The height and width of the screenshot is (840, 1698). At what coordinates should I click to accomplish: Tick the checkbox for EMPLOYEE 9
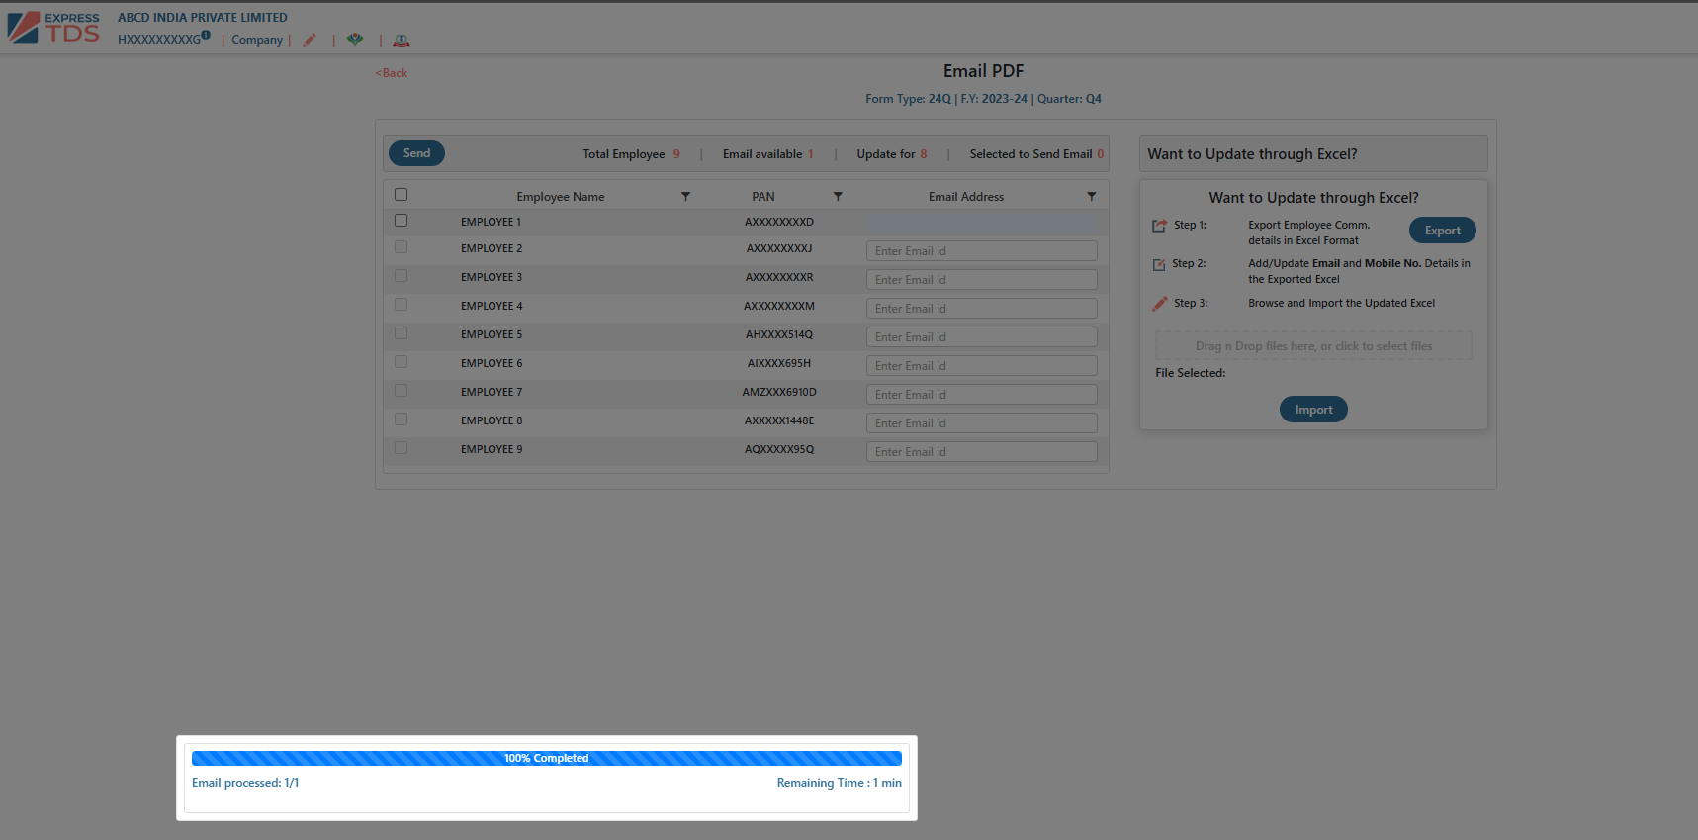(x=401, y=448)
